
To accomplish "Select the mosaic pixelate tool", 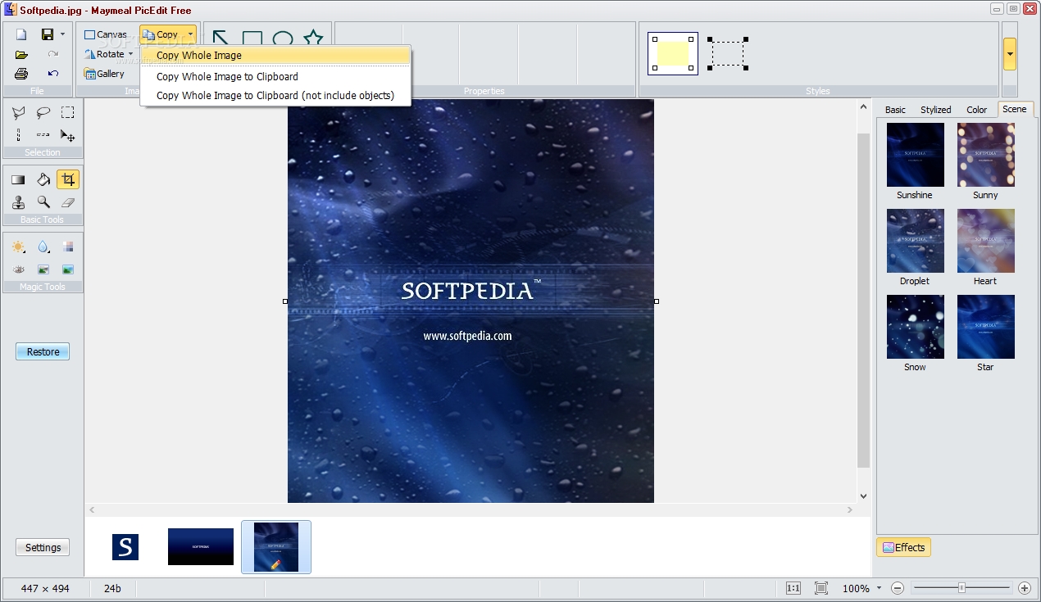I will pyautogui.click(x=68, y=247).
